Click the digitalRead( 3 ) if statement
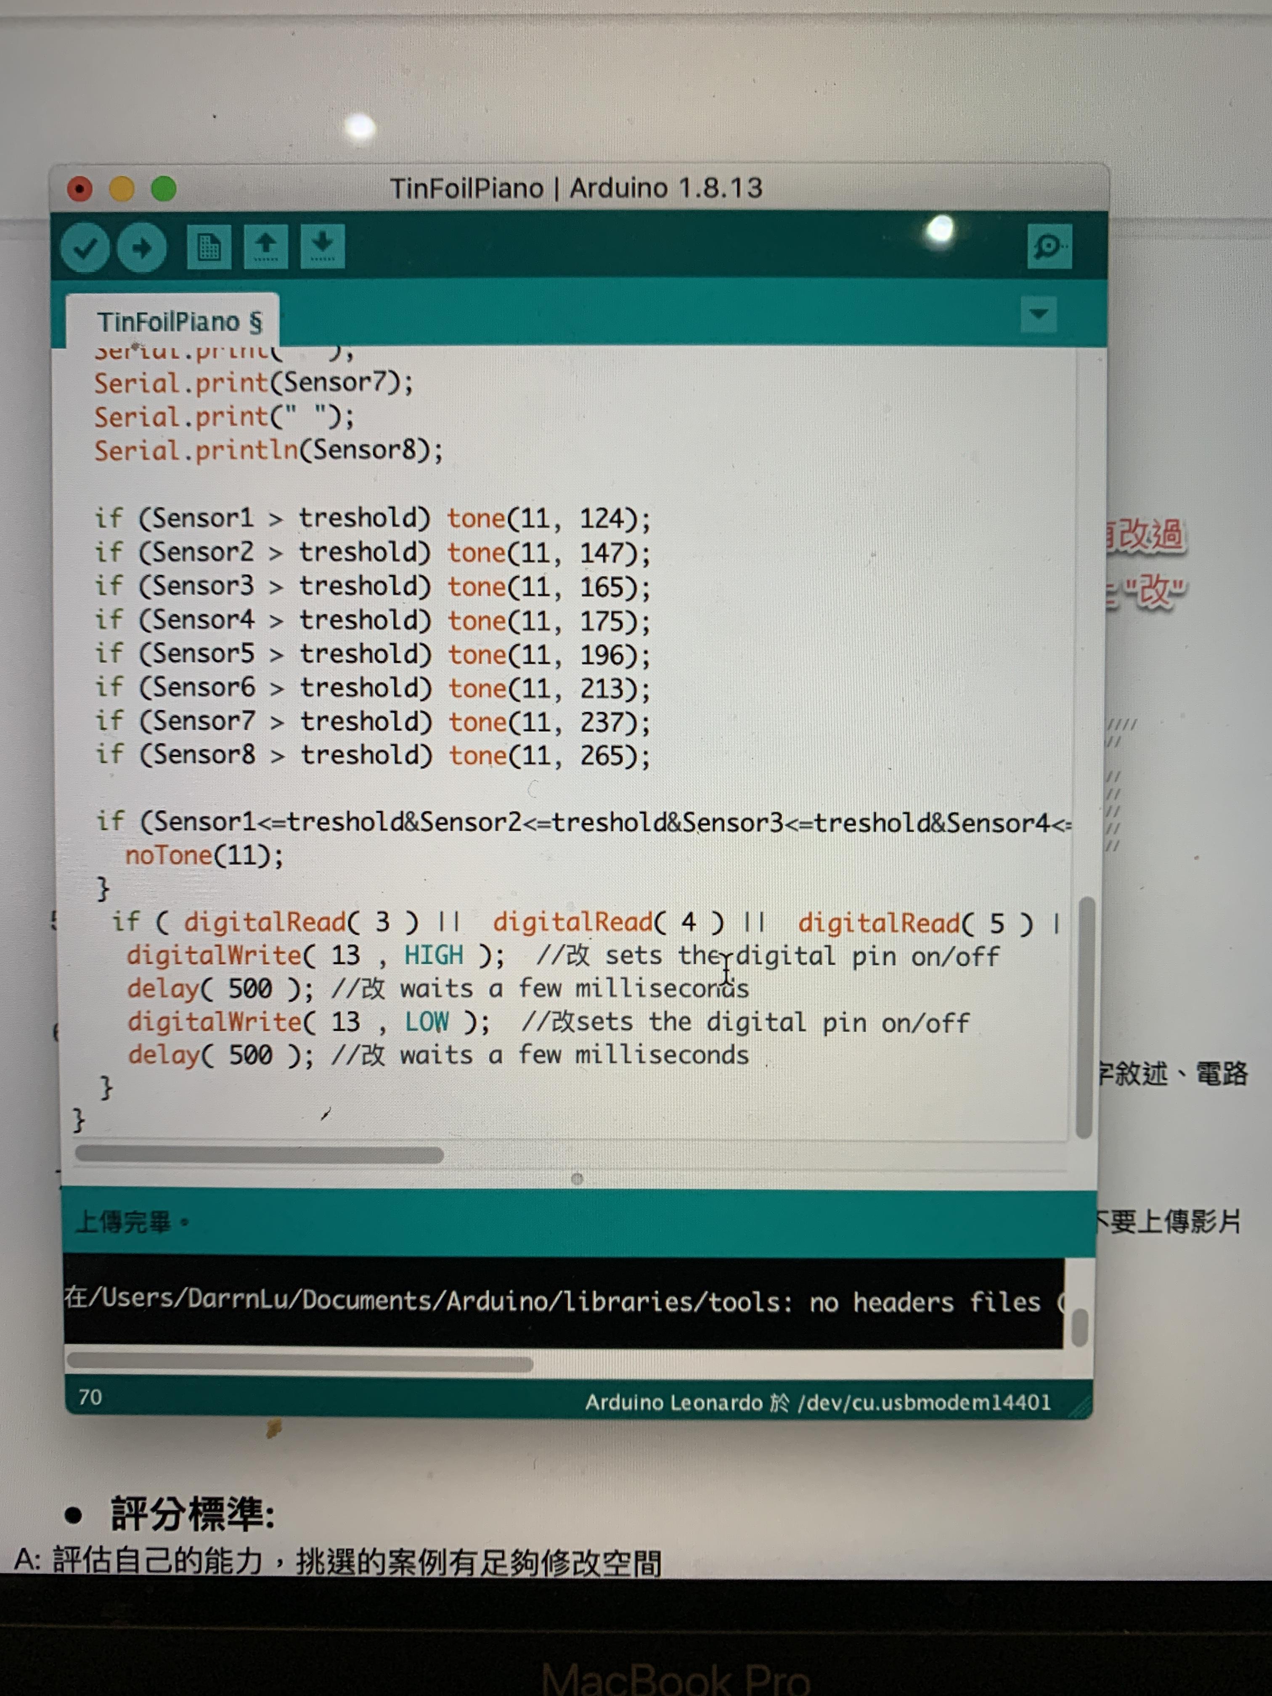This screenshot has width=1272, height=1696. (x=586, y=922)
